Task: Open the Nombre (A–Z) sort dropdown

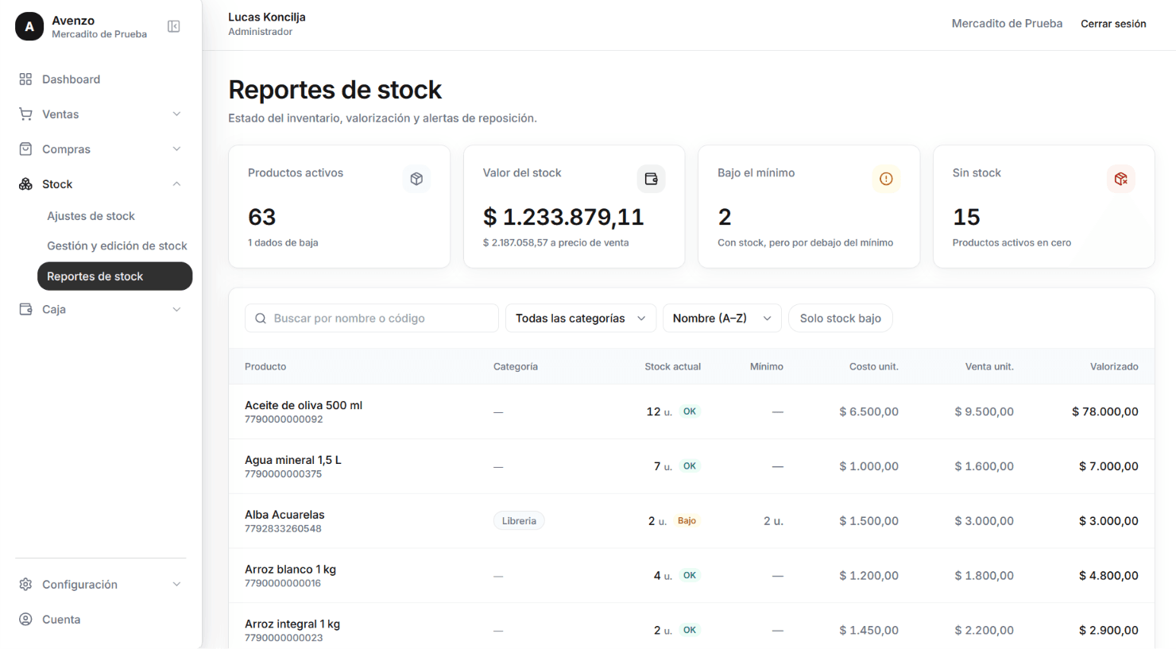Action: [722, 319]
